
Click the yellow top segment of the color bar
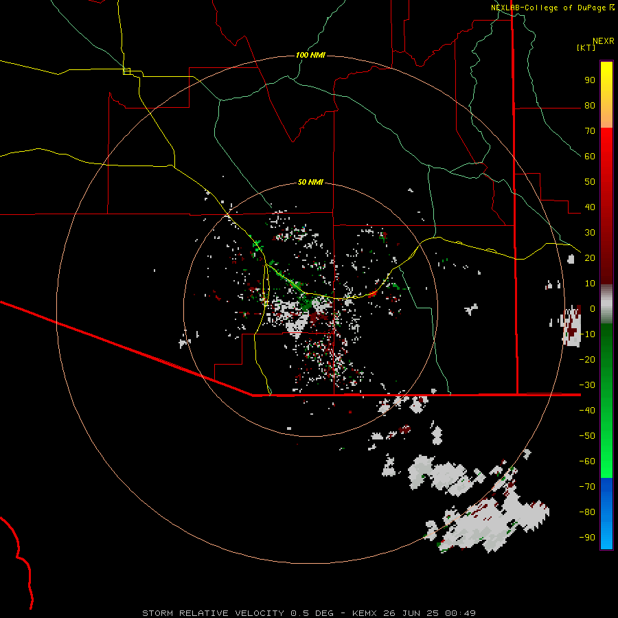[x=606, y=95]
